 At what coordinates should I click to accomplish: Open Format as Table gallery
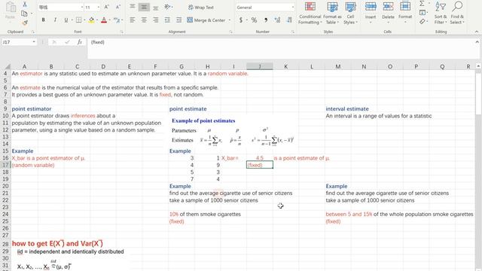[332, 14]
